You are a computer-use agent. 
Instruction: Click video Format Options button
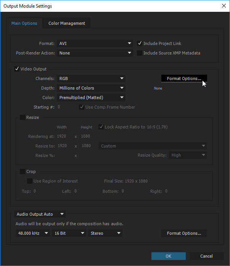184,79
